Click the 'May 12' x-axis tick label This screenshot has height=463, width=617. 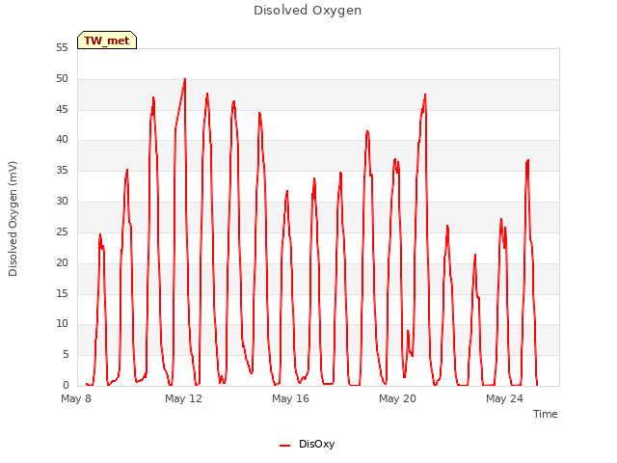point(183,398)
